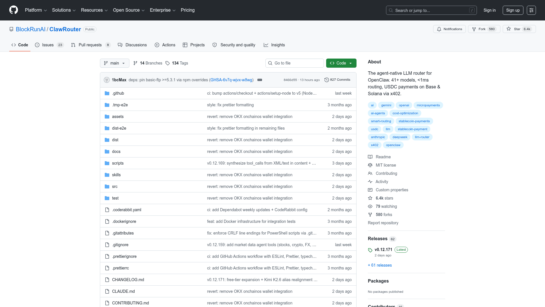Open the assets folder icon
Screen dimensions: 545x307
[107, 117]
